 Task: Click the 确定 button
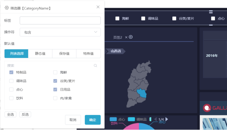coord(93,120)
